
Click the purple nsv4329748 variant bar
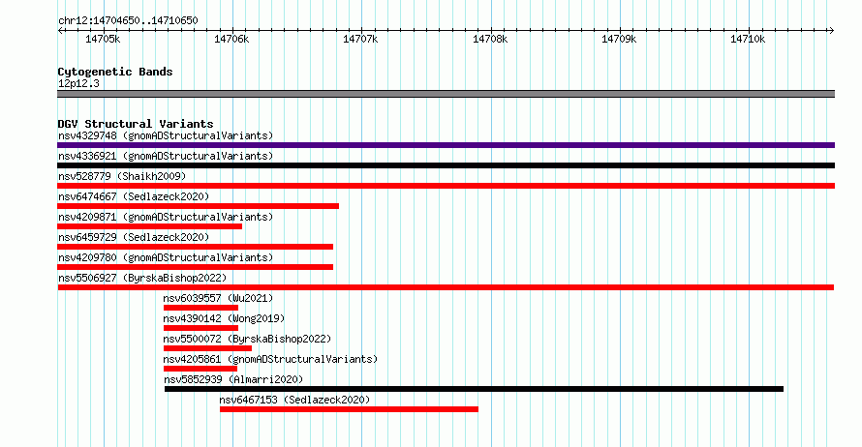(x=446, y=145)
